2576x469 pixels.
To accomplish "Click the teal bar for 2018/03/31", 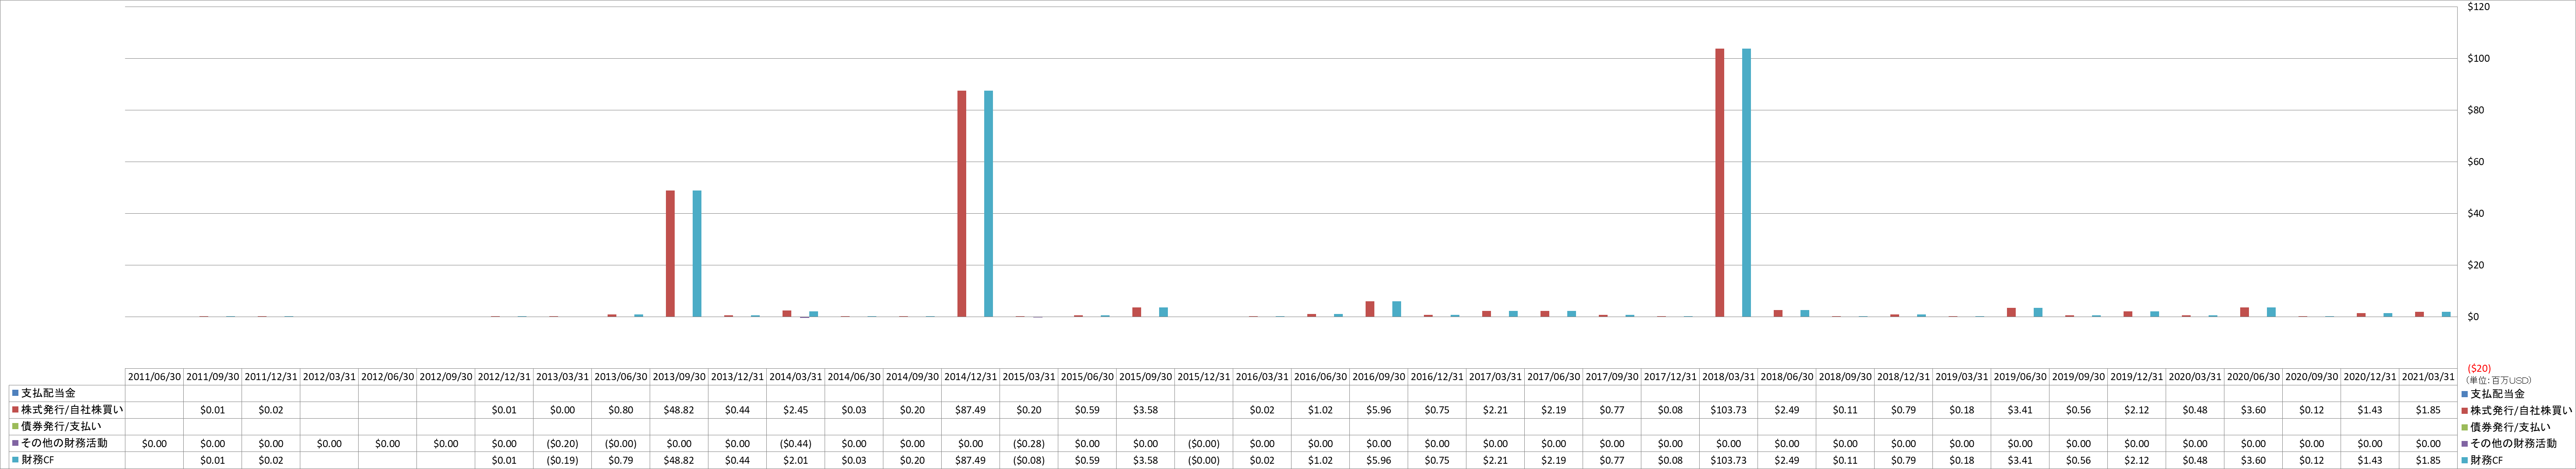I will point(1746,183).
